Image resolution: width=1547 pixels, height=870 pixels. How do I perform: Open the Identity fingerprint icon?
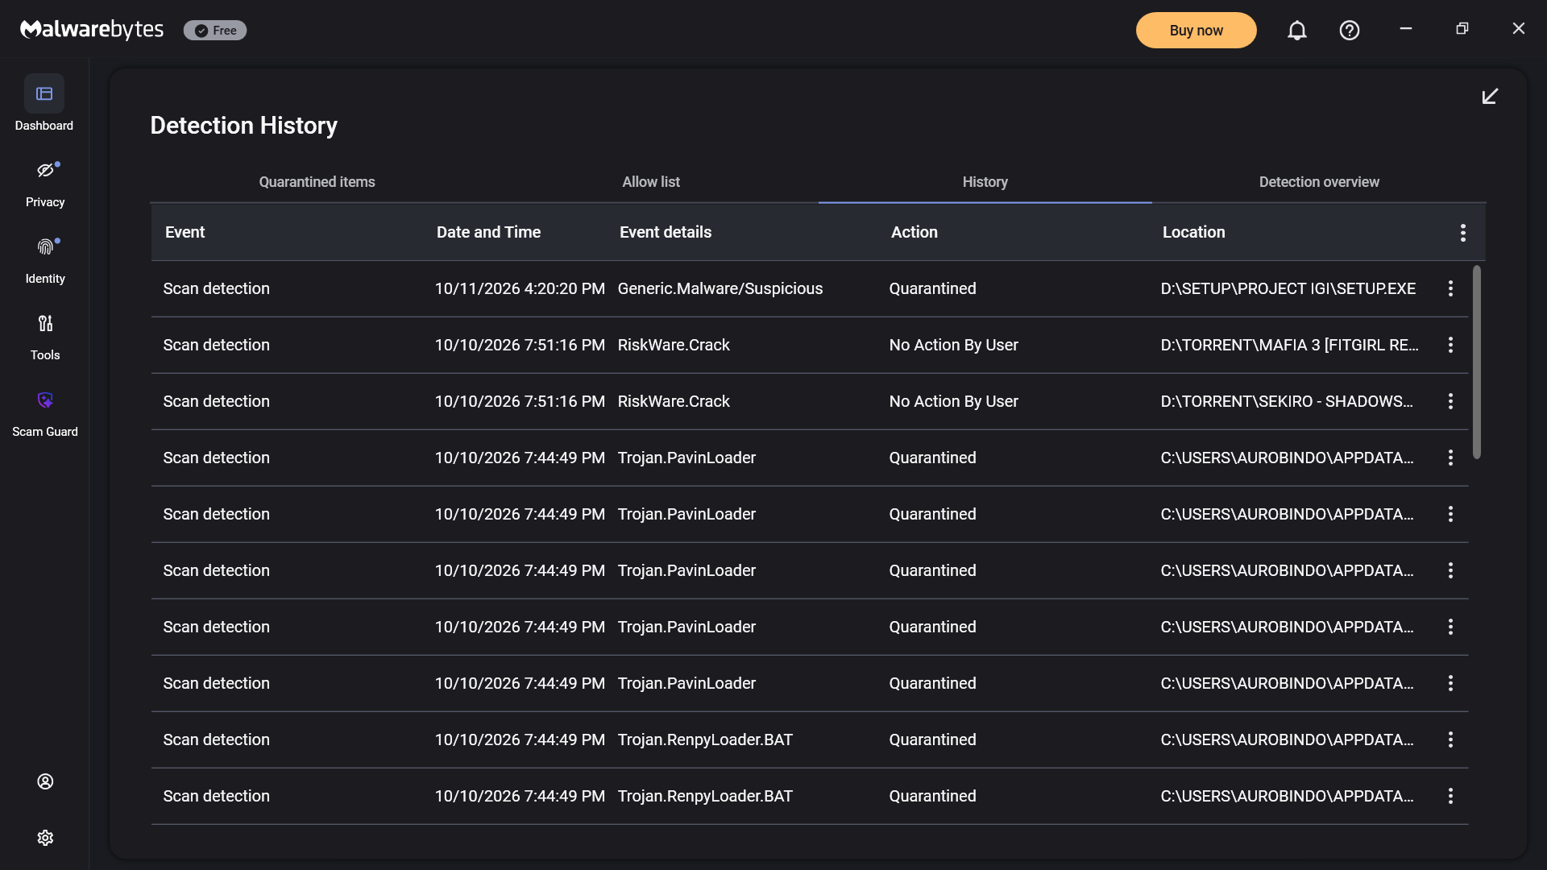45,246
